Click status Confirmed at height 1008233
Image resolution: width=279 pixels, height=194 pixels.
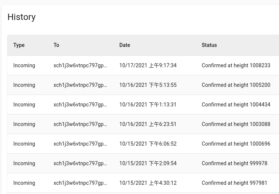[x=236, y=65]
